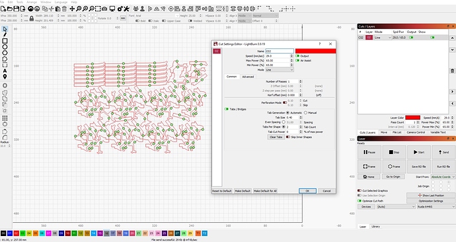Screen dimensions: 456x242
Task: Click the Open file folder icon
Action: [x=10, y=9]
